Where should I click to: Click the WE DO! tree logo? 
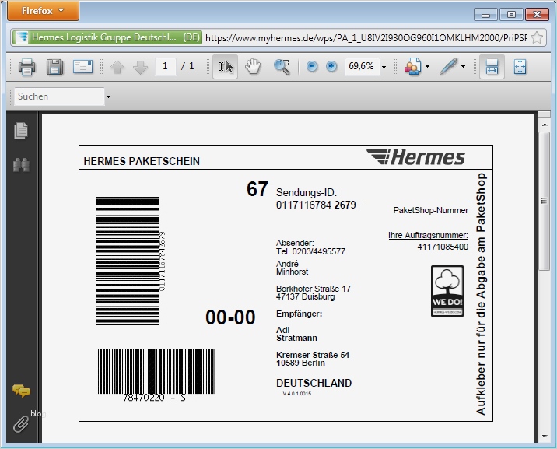pos(447,291)
